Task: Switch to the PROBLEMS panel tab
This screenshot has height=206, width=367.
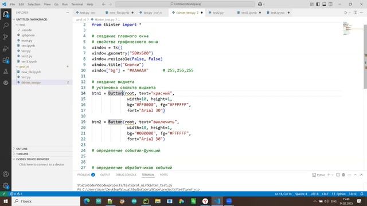Action: pos(86,175)
